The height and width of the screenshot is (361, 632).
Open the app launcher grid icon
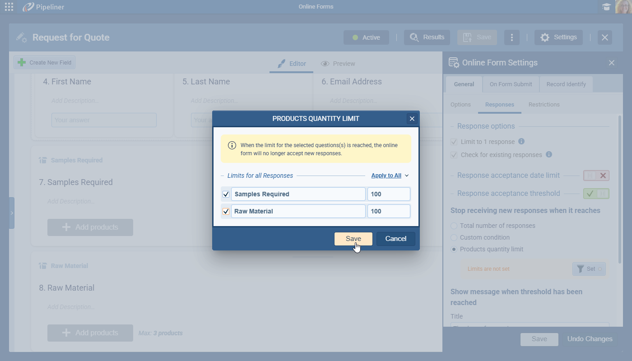[x=9, y=7]
